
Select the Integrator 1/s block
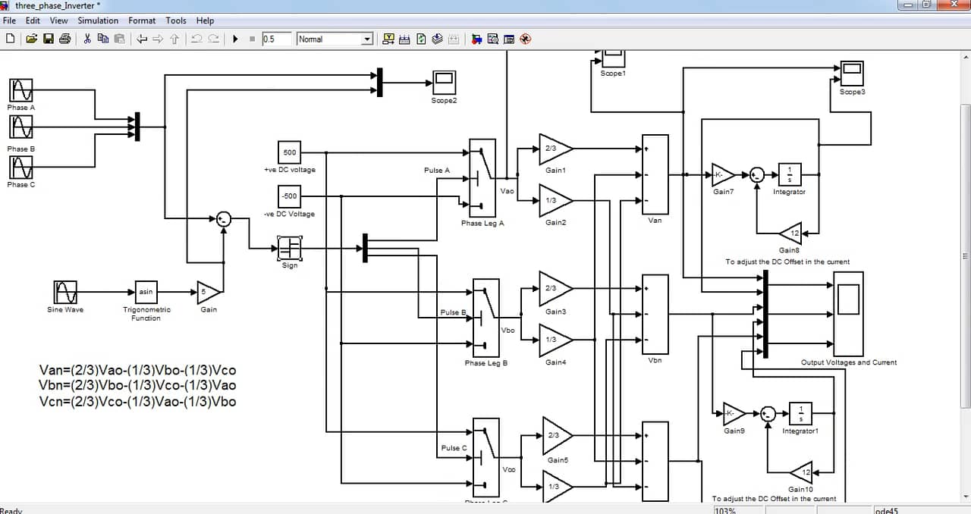[790, 175]
